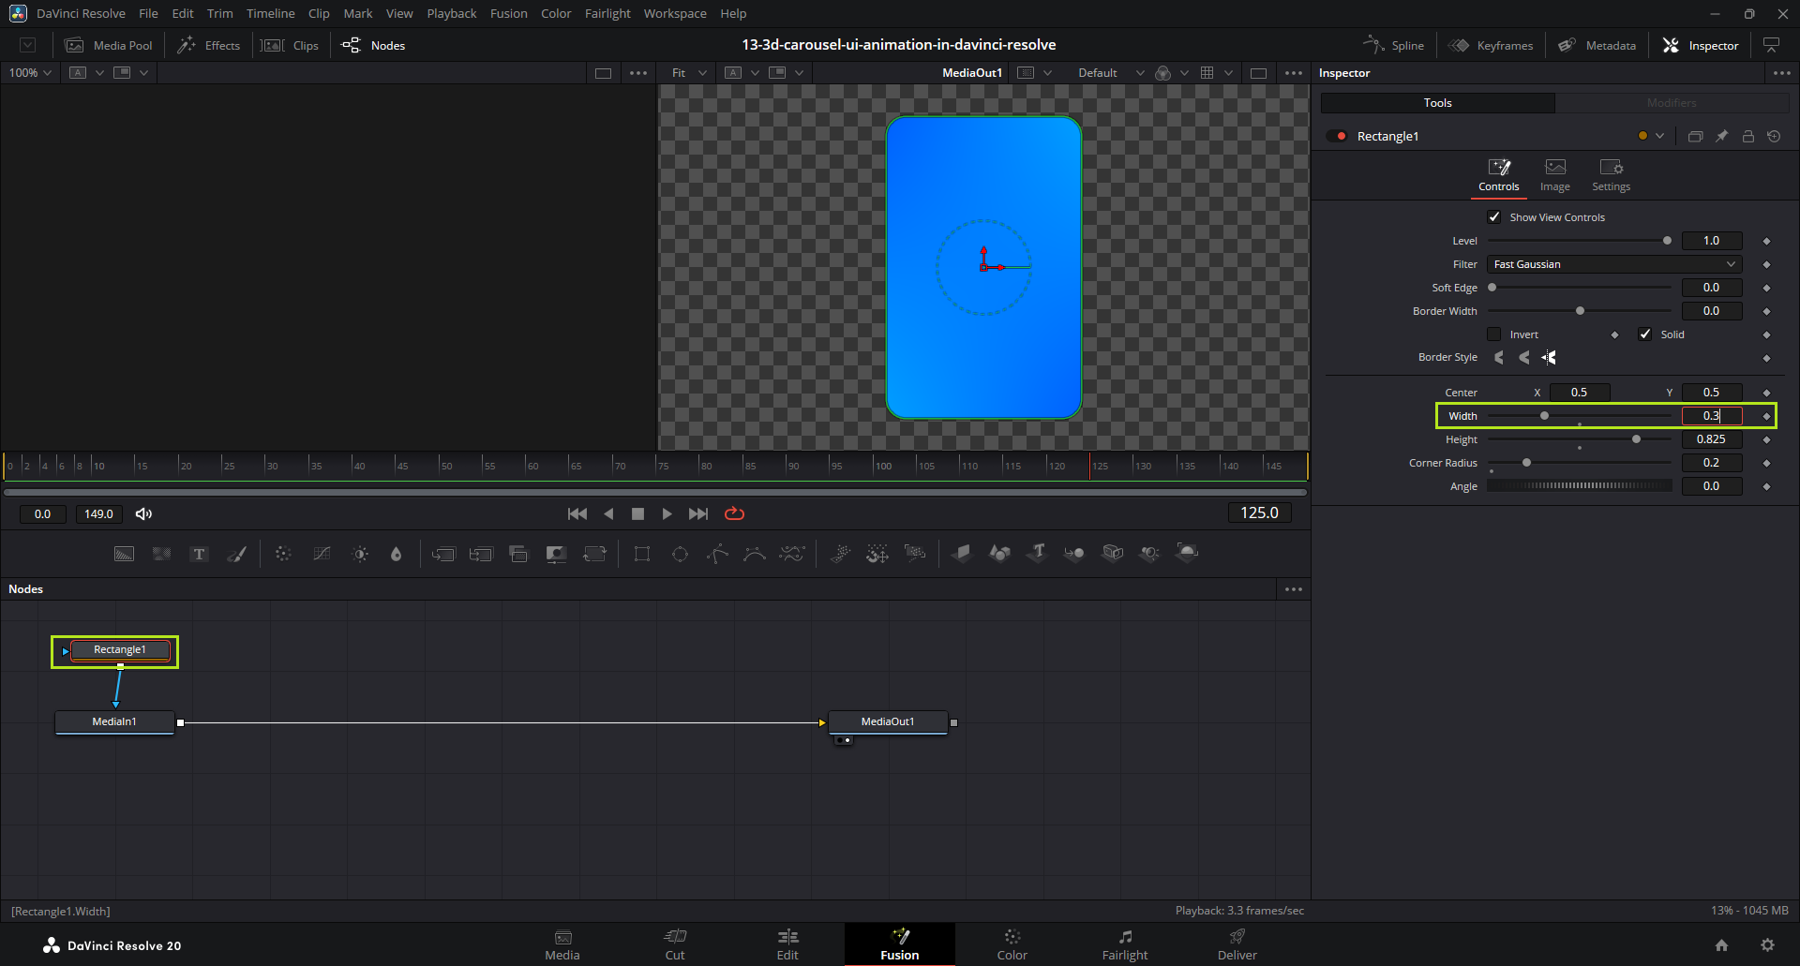Viewport: 1800px width, 966px height.
Task: Pick the Ellipse mask tool
Action: [680, 554]
